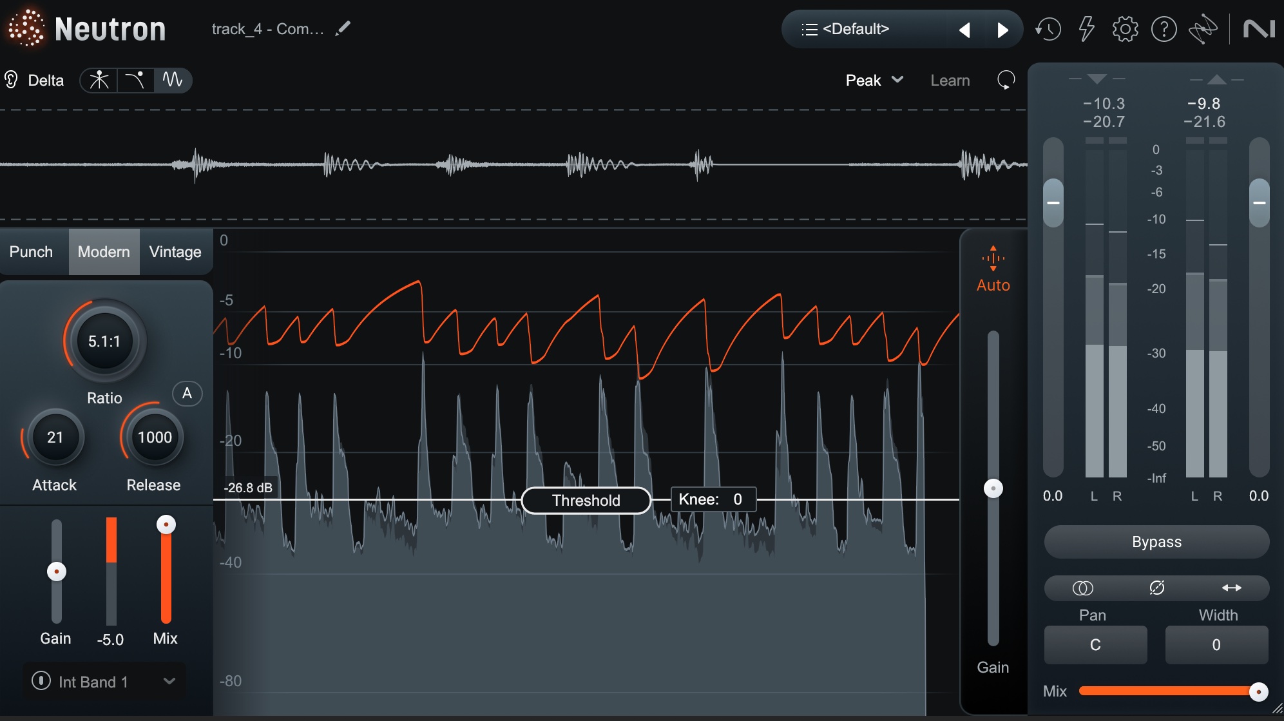Click the input gain fader handle
The width and height of the screenshot is (1284, 721).
click(x=1053, y=202)
